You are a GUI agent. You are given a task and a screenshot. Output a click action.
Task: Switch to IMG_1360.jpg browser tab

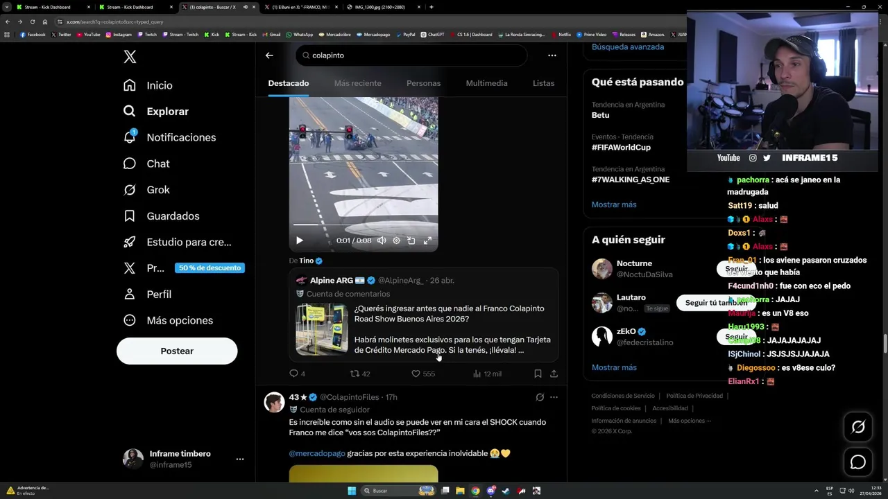tap(383, 7)
